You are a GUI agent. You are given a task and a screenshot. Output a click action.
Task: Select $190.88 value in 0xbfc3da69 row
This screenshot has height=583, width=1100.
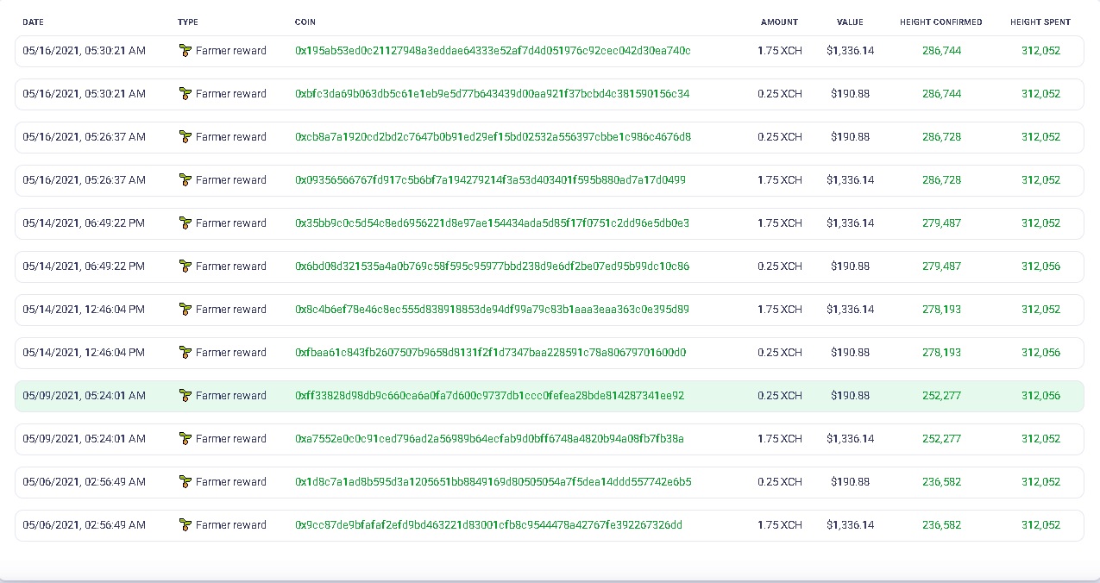click(x=850, y=94)
